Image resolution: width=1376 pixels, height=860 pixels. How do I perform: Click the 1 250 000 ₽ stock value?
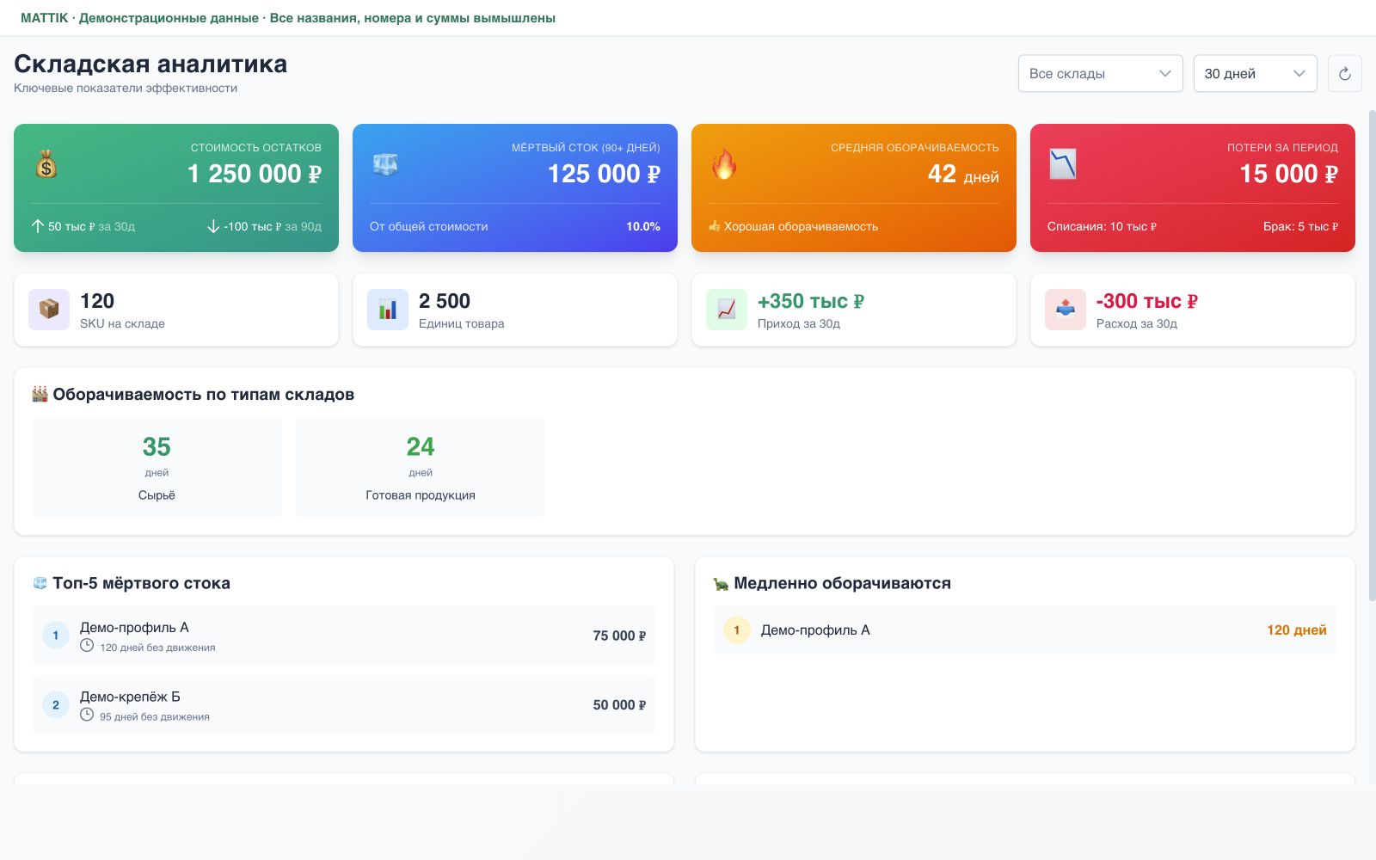point(255,174)
